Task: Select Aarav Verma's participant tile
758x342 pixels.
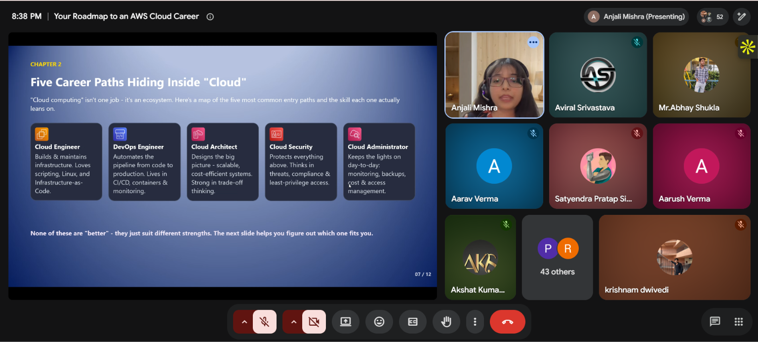Action: pyautogui.click(x=494, y=166)
